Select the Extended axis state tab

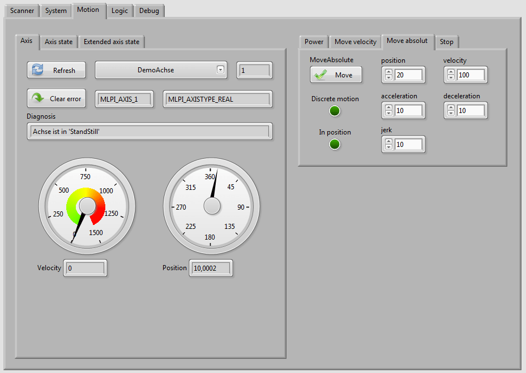(111, 41)
